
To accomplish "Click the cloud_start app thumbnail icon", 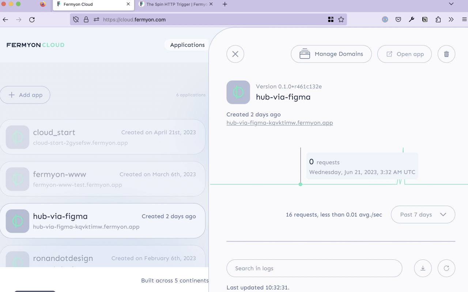I will click(17, 137).
